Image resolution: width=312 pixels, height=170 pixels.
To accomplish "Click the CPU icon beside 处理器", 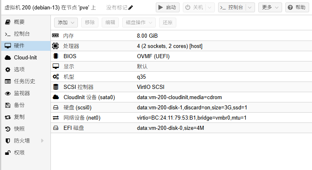I will (56, 46).
